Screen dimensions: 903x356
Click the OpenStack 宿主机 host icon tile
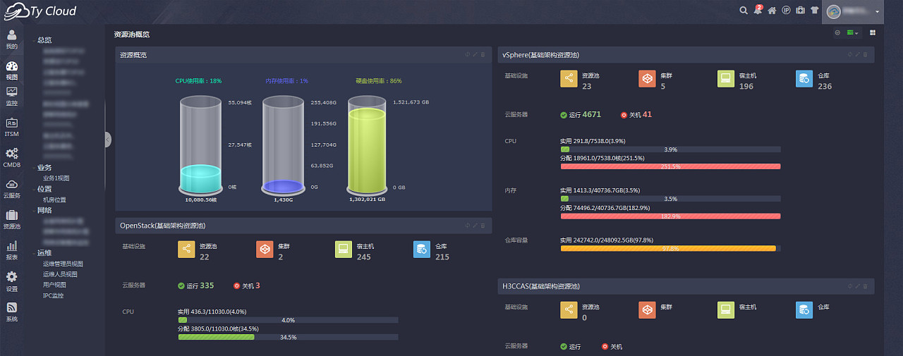click(344, 250)
